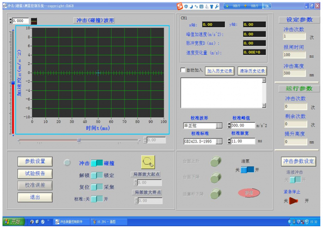Viewport: 323px width, 228px height.
Task: Click the 台面上升 round knob
Action: (x=215, y=162)
